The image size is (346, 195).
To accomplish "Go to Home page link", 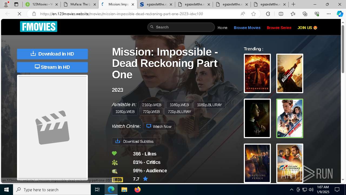I will pos(222,28).
